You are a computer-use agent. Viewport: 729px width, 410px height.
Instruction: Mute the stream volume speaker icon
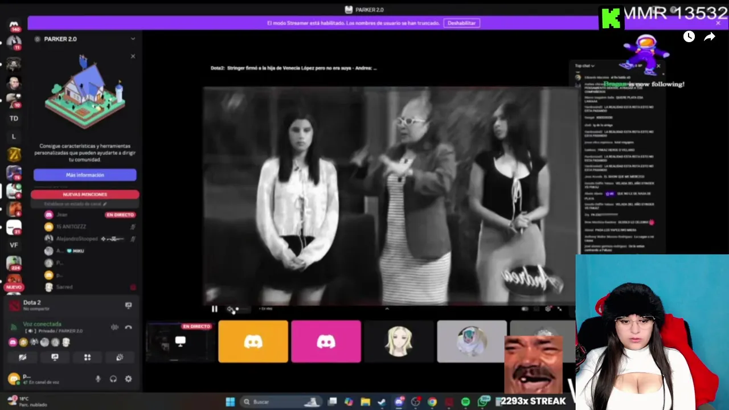(230, 309)
